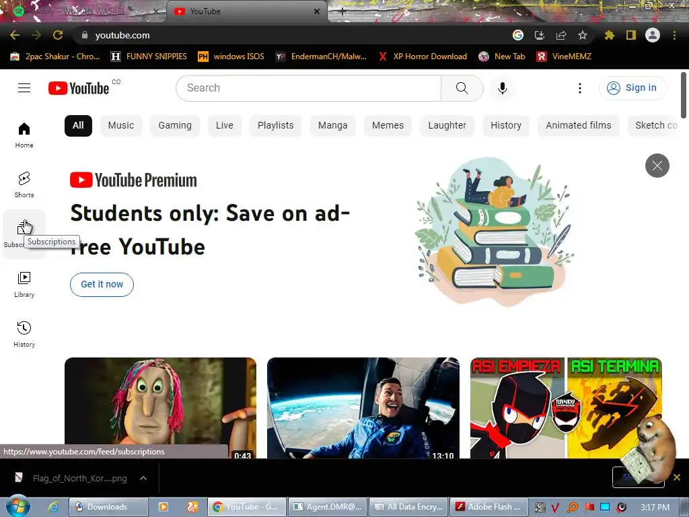Select the Laughter filter chip
689x517 pixels.
[447, 126]
